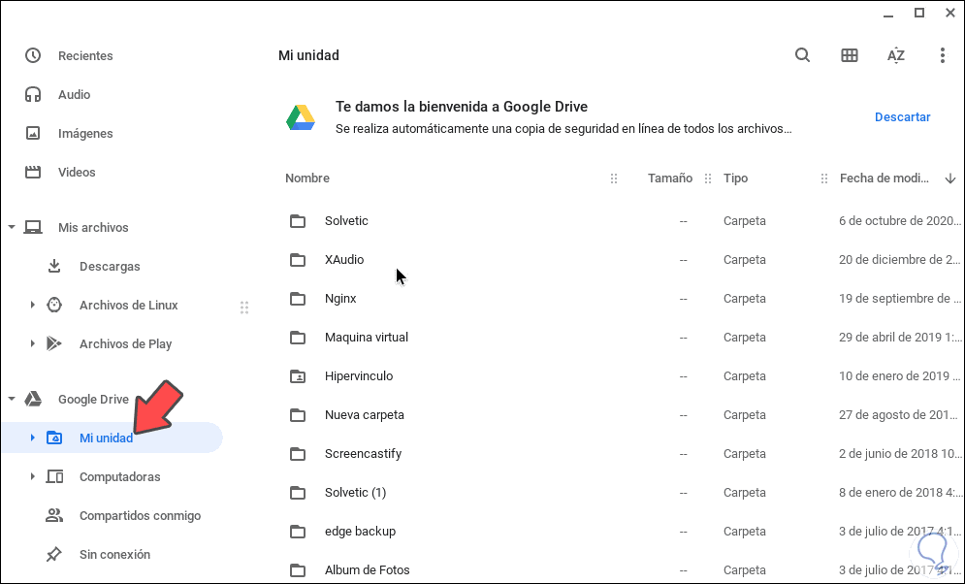Open Recientes in the sidebar
This screenshot has width=965, height=584.
85,55
